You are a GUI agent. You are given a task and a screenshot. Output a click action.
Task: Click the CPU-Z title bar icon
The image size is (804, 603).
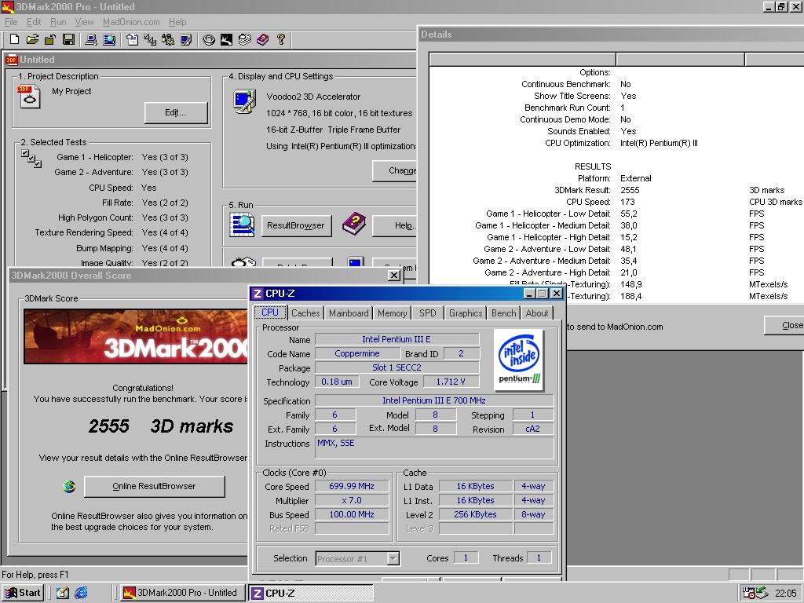[258, 294]
